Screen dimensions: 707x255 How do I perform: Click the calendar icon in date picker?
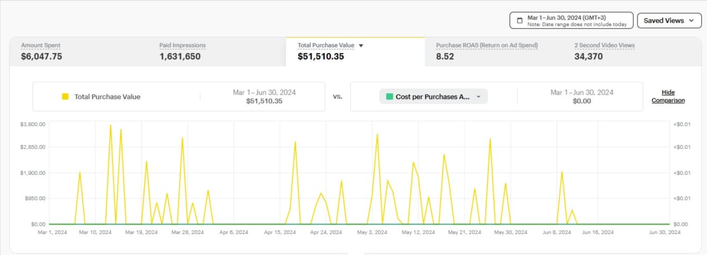520,21
